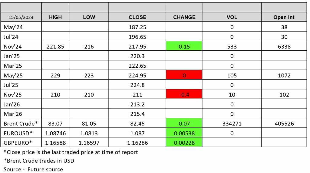The image size is (310, 173).
Task: Click the green 0.15 change cell
Action: pos(184,47)
